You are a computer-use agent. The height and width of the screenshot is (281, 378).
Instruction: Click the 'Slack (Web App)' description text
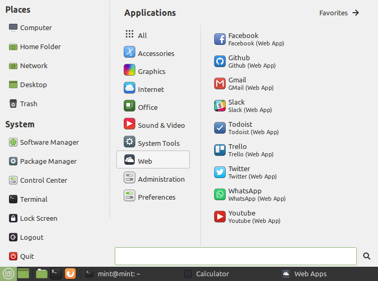click(x=250, y=110)
